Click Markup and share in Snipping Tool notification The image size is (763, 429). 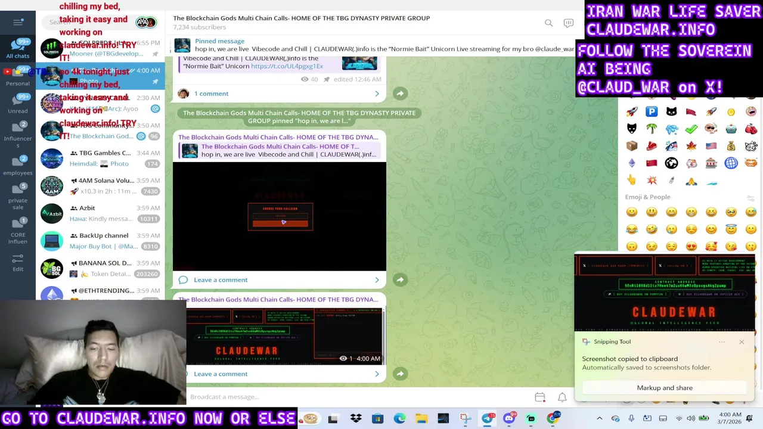pyautogui.click(x=665, y=388)
